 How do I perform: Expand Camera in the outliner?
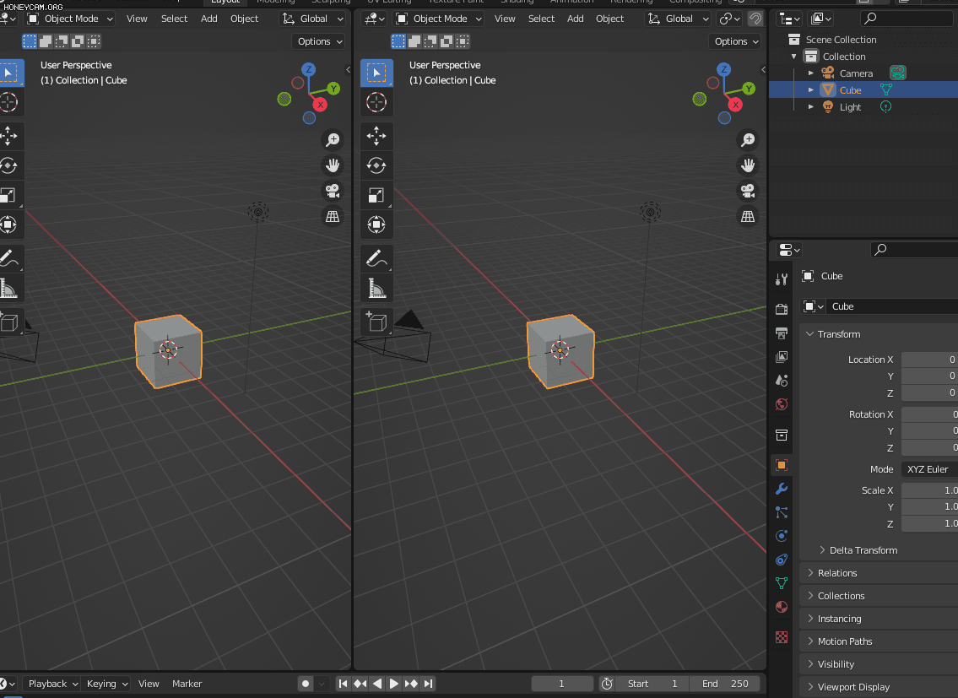click(x=811, y=73)
